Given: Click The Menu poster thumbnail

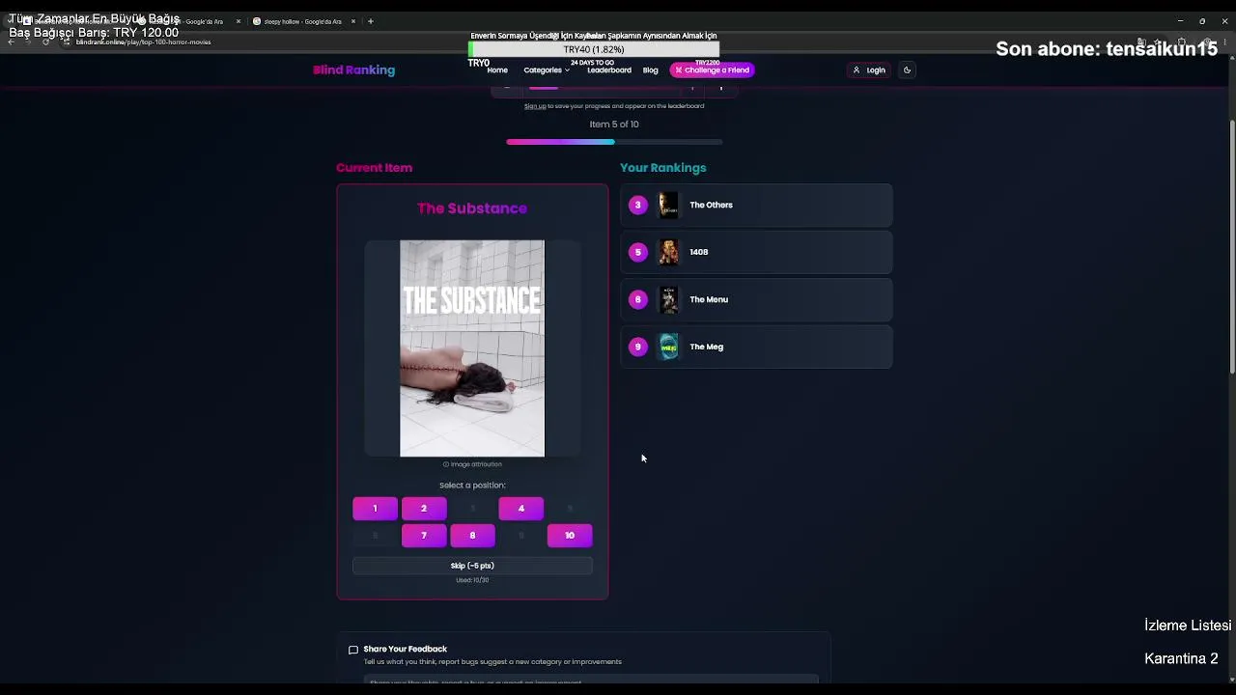Looking at the screenshot, I should 668,299.
